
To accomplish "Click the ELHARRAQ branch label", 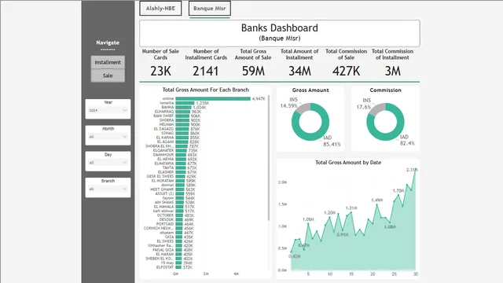I will tap(164, 112).
